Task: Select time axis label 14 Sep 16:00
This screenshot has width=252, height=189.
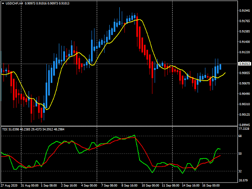Action: click(x=191, y=185)
